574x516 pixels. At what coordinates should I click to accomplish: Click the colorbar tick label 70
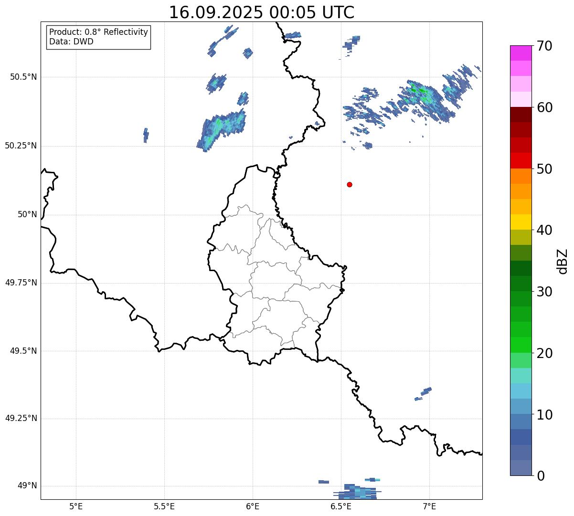coord(544,46)
